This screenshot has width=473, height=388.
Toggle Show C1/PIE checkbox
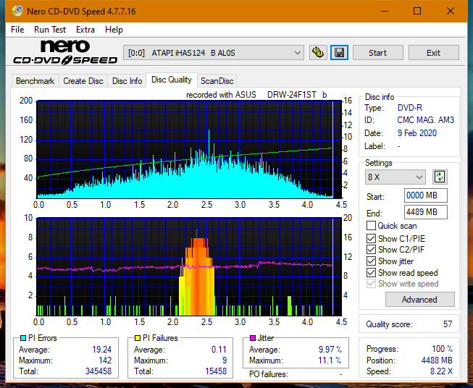coord(371,239)
